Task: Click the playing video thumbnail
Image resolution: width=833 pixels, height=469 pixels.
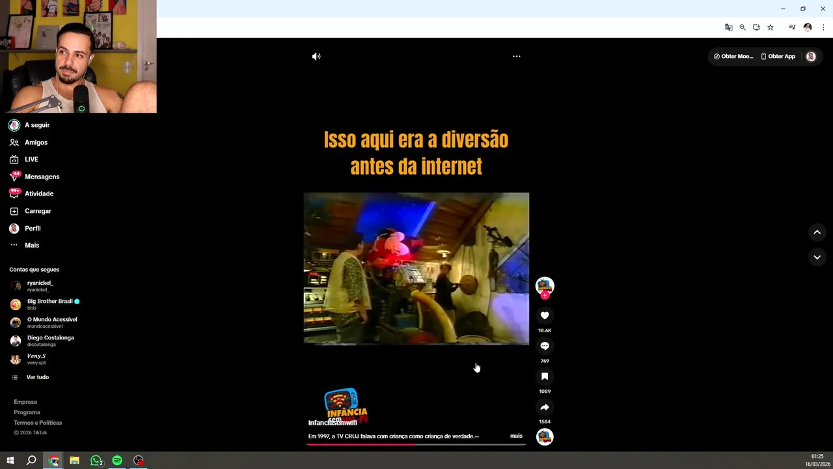Action: click(x=416, y=268)
